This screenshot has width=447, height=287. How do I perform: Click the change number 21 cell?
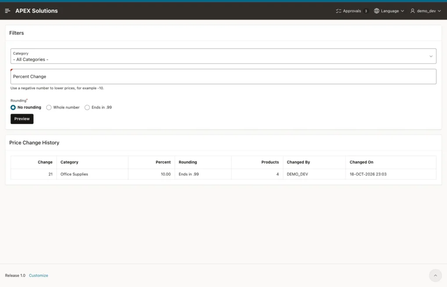[51, 174]
